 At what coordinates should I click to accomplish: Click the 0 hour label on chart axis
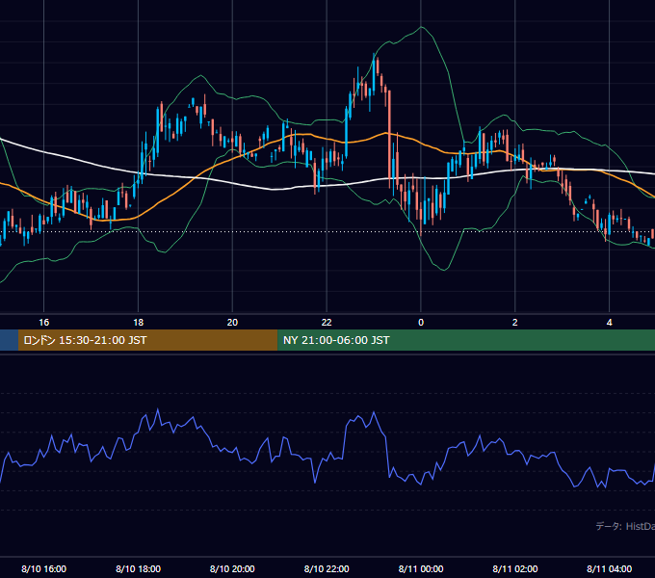tap(421, 323)
